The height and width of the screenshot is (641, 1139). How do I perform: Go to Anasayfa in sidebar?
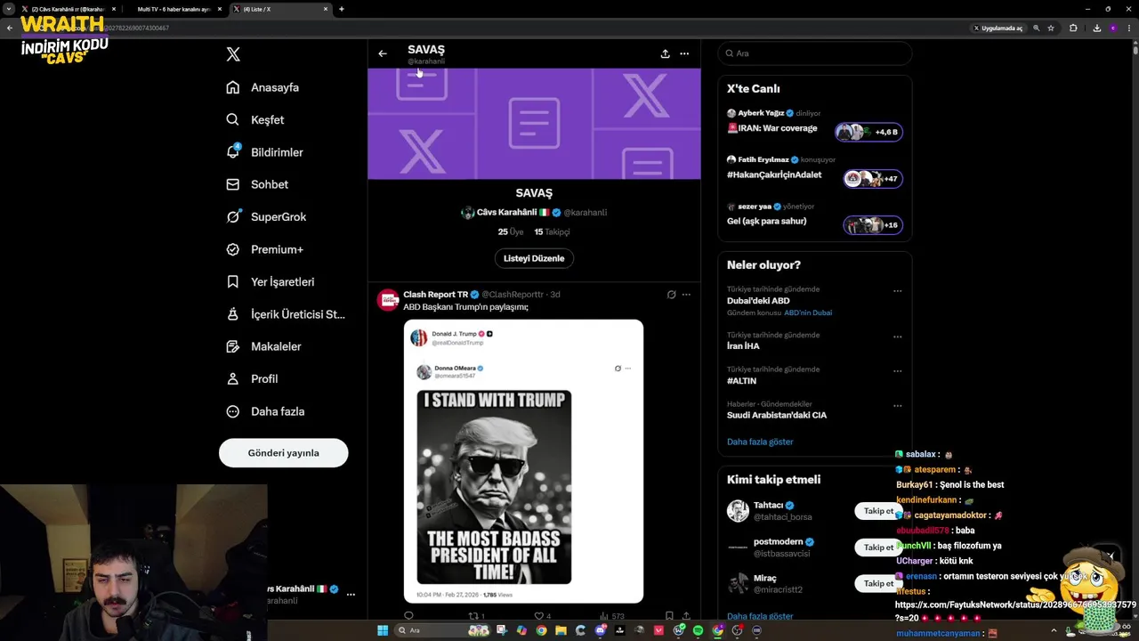click(263, 87)
